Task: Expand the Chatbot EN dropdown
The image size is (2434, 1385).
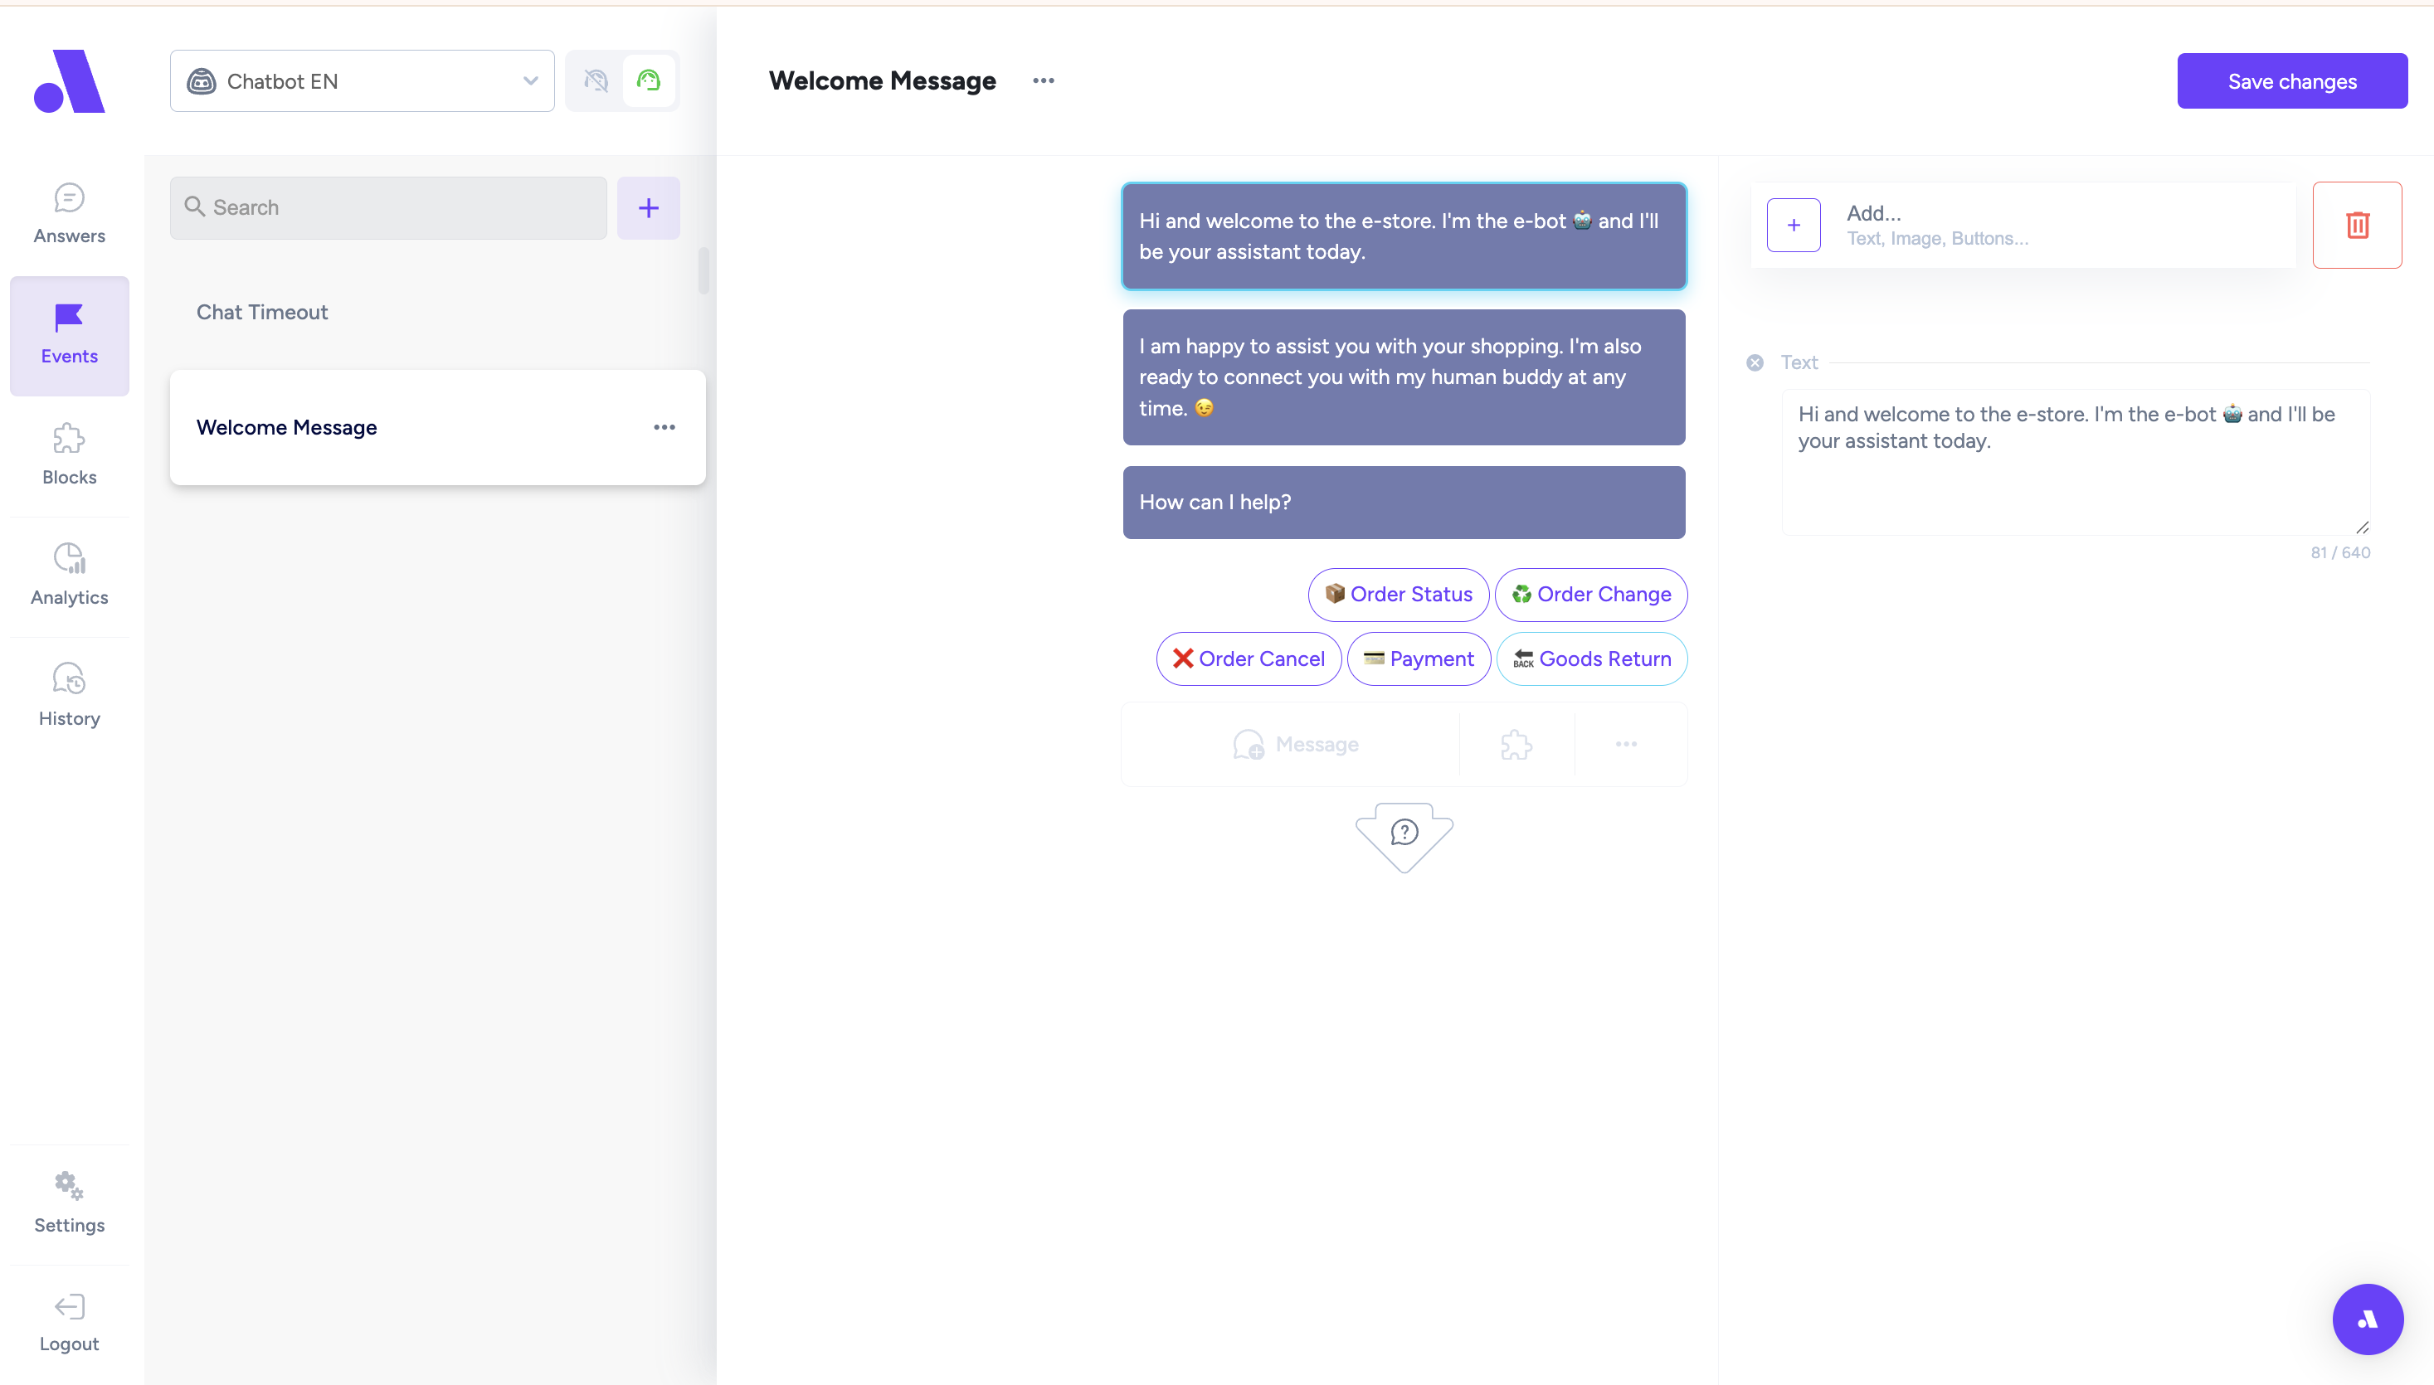Action: tap(362, 80)
